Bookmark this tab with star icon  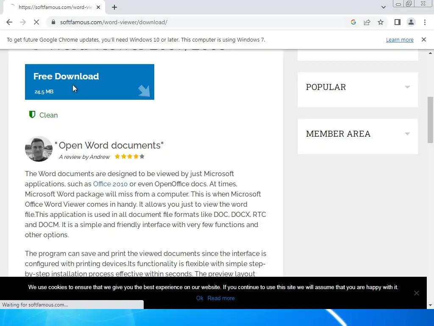[381, 22]
